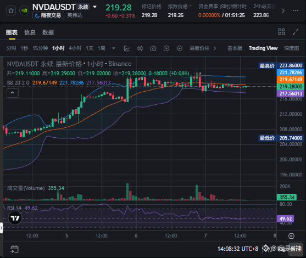Open the NVDAUSDT symbol selector dropdown arrow
306x258 pixels.
click(94, 7)
